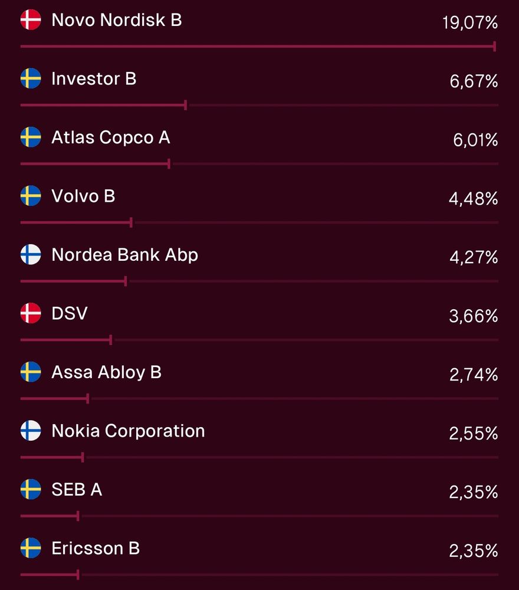This screenshot has width=519, height=590.
Task: Tap the Swedish flag beside Atlas Copco A
Action: pos(31,137)
